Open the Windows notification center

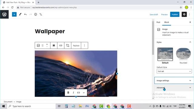click(189, 106)
